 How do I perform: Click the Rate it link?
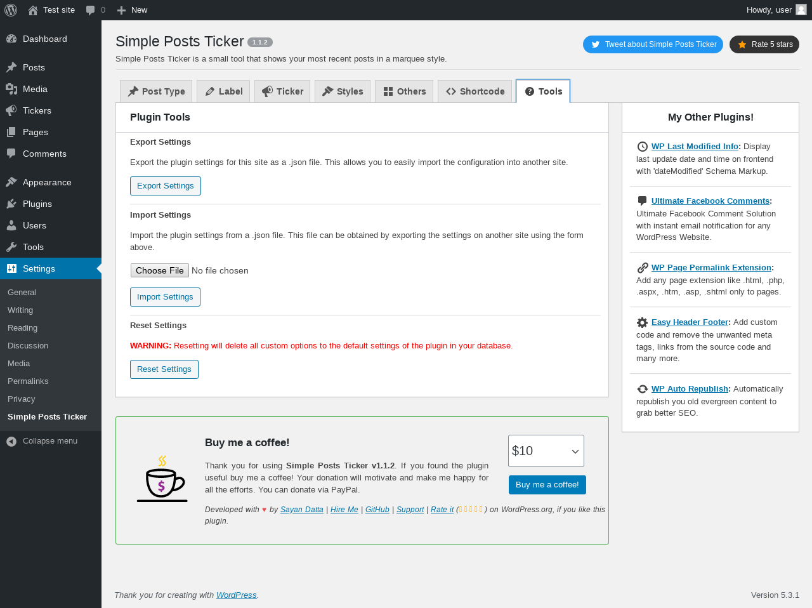442,510
